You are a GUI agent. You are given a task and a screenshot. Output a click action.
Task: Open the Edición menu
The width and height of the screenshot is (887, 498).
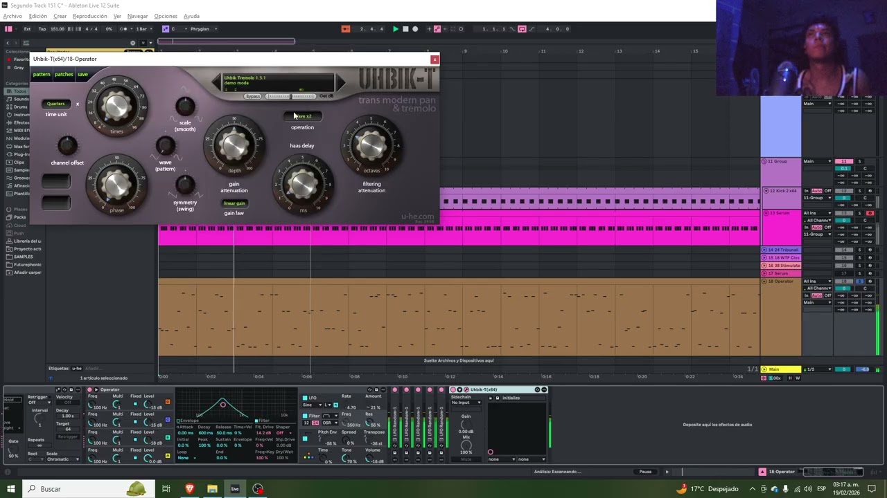[38, 16]
